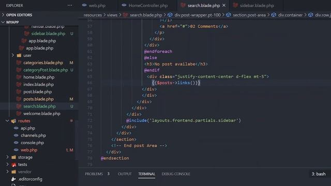
Task: Open the Explorer more actions ellipsis
Action: [70, 5]
